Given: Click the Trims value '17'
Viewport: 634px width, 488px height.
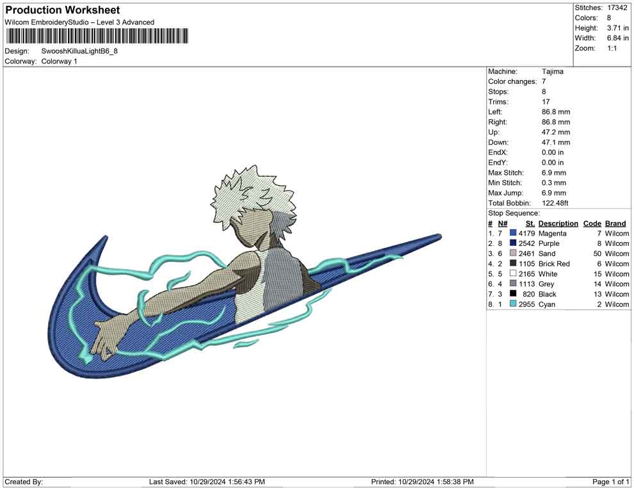Looking at the screenshot, I should point(546,102).
